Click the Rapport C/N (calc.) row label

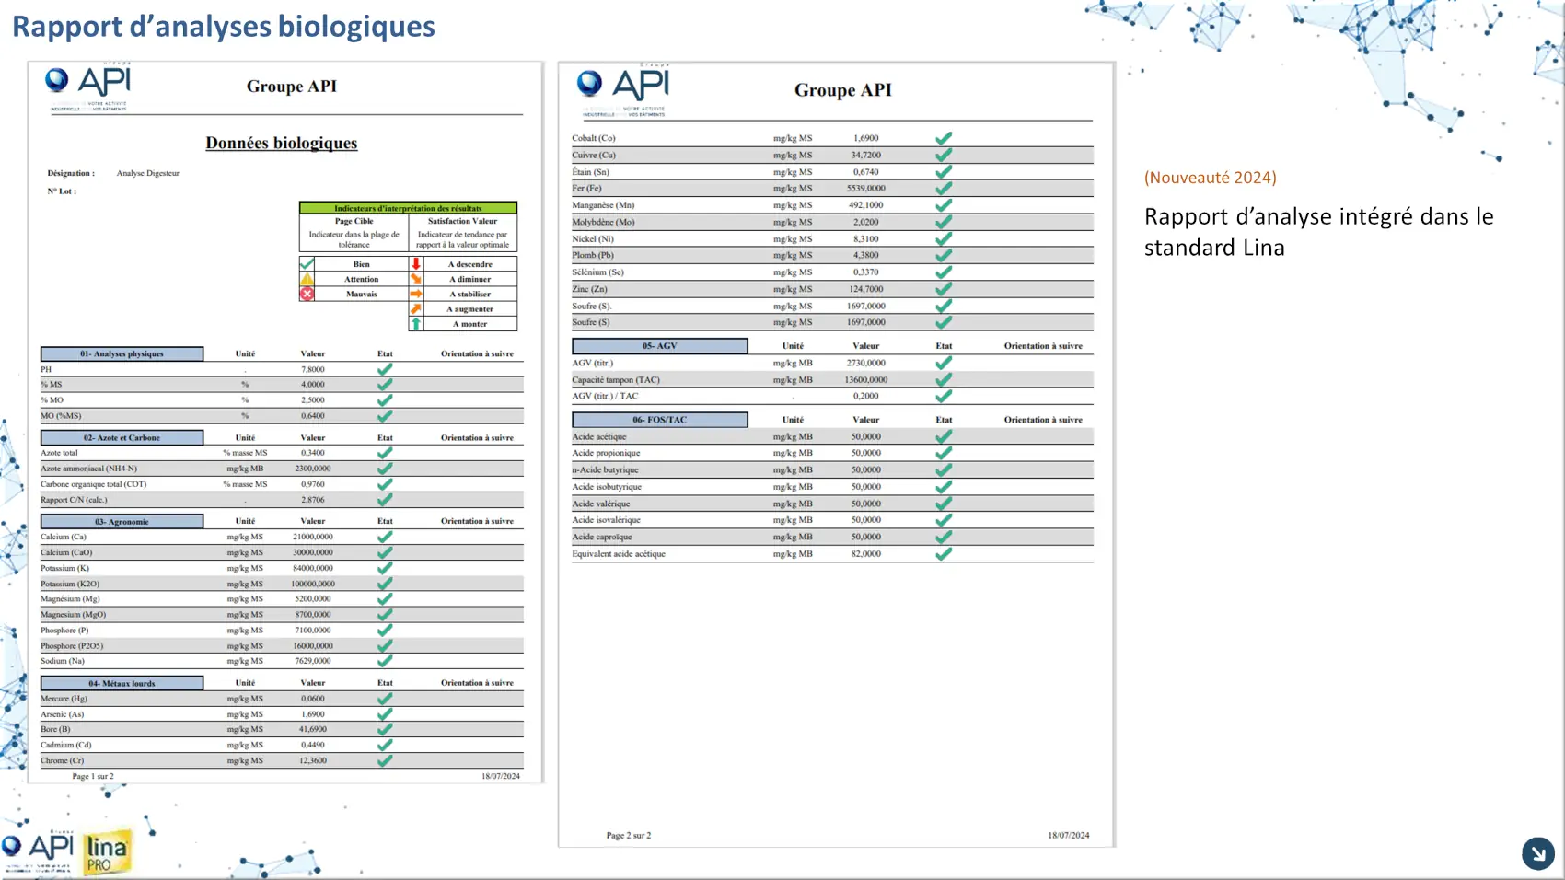point(74,500)
